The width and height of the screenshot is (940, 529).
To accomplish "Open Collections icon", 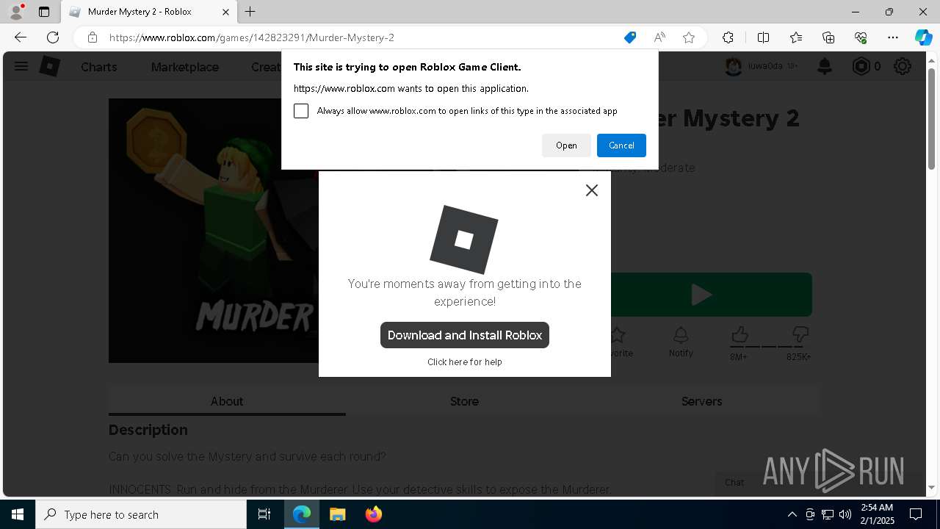I will tap(828, 37).
